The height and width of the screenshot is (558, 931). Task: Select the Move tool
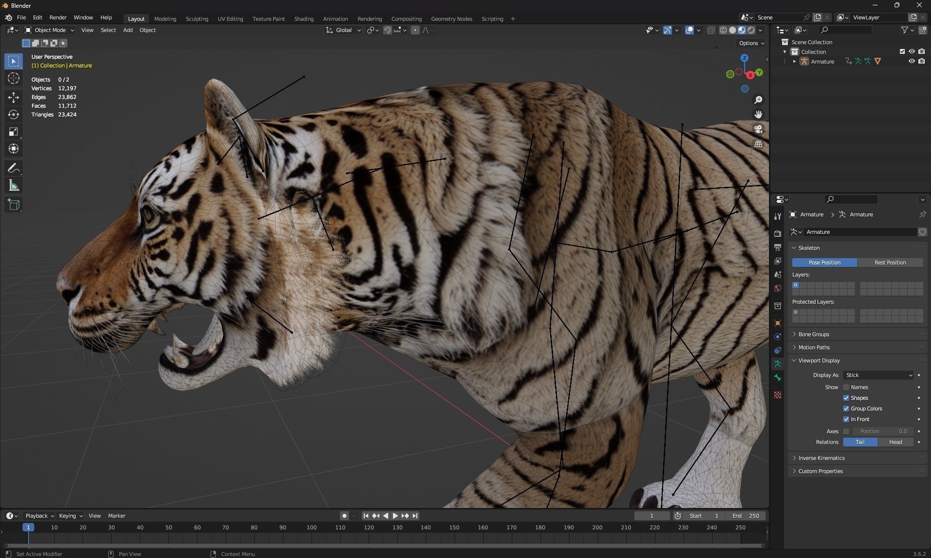pyautogui.click(x=14, y=98)
